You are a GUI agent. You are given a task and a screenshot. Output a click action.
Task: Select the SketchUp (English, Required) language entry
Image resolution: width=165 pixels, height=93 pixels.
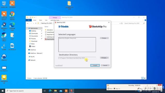(x=68, y=38)
